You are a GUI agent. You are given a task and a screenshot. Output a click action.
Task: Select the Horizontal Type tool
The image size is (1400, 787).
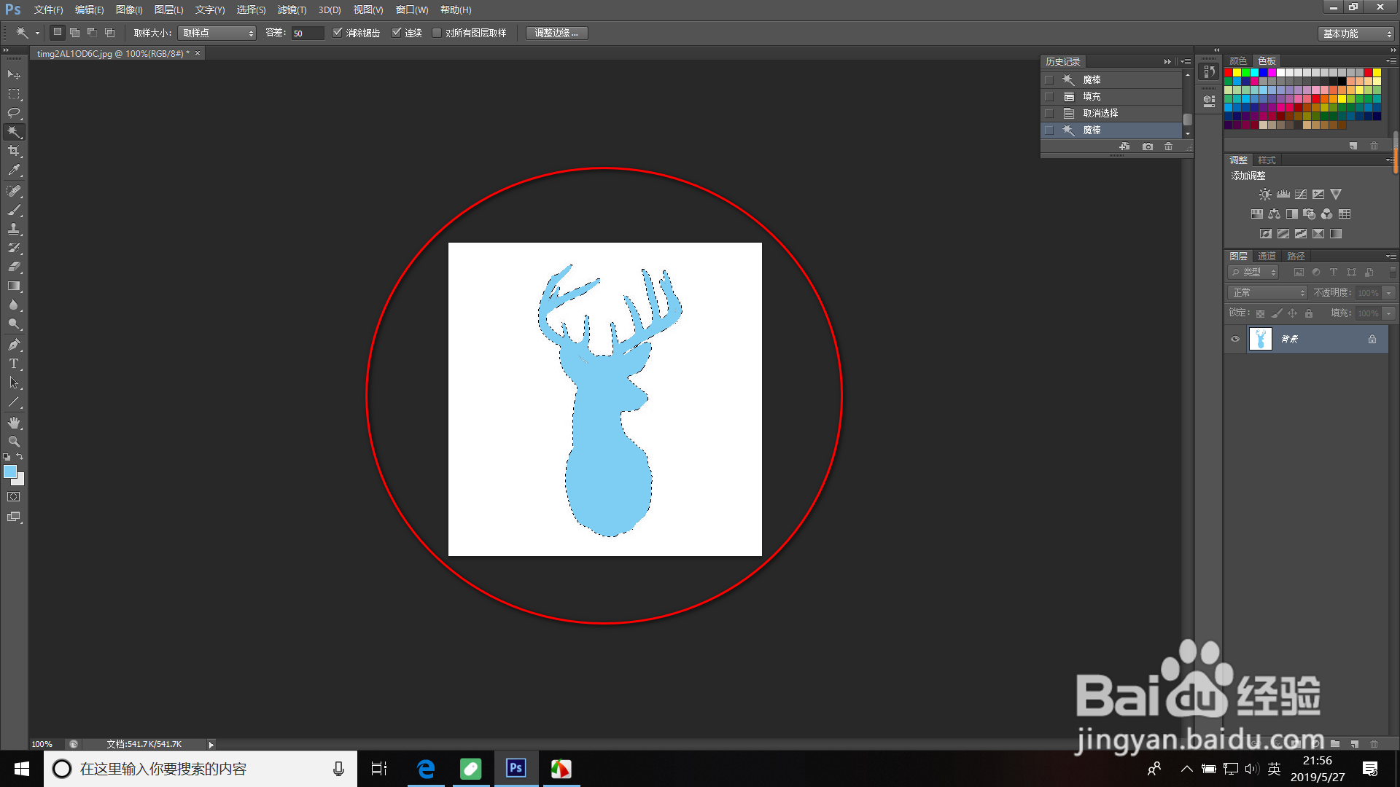point(14,364)
